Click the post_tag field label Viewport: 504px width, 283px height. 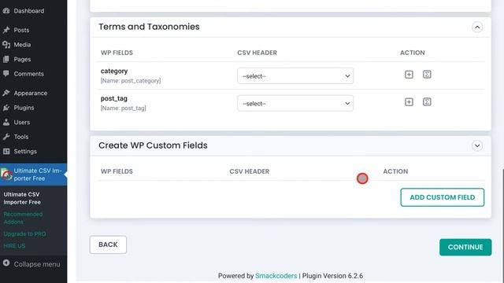pos(113,98)
